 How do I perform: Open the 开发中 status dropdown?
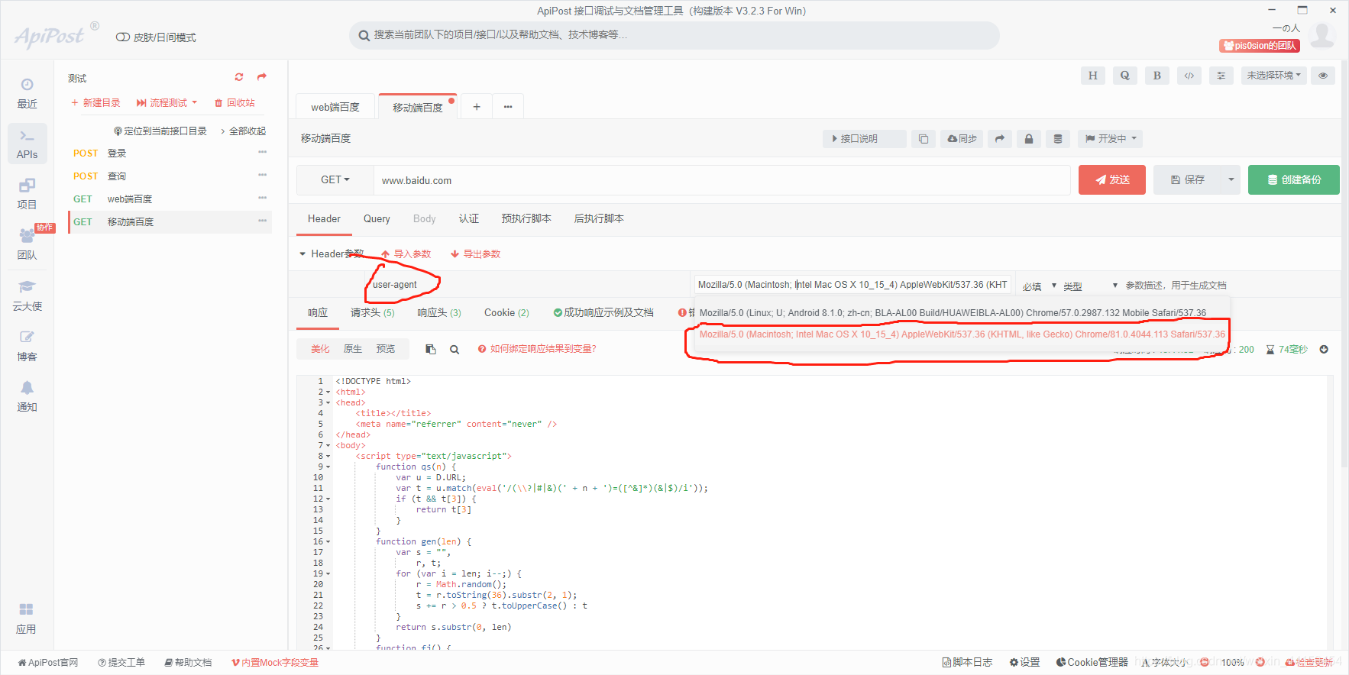(x=1111, y=139)
